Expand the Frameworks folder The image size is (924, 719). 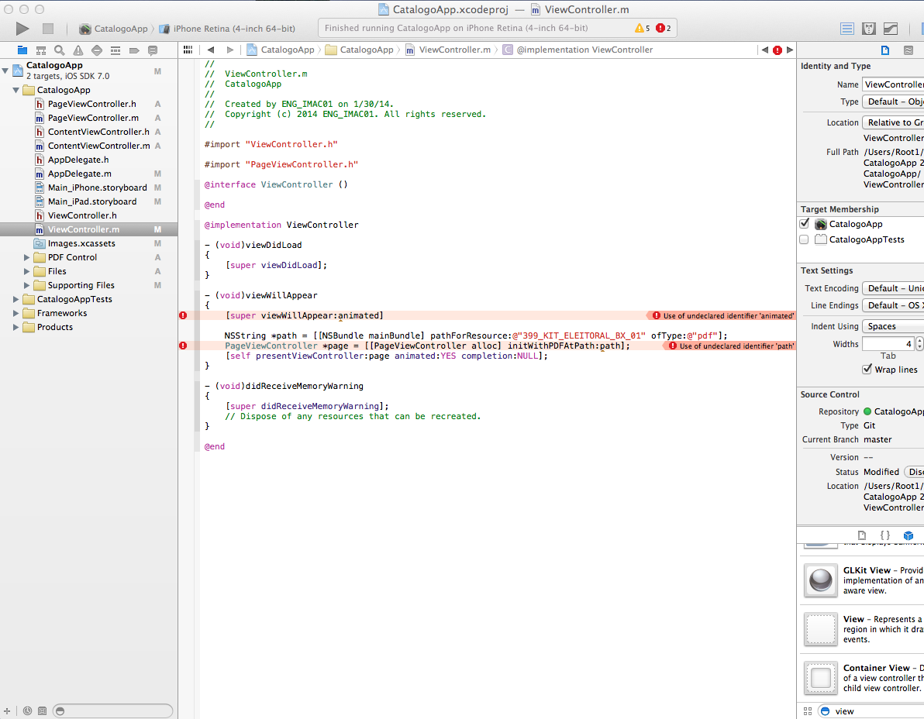click(16, 313)
